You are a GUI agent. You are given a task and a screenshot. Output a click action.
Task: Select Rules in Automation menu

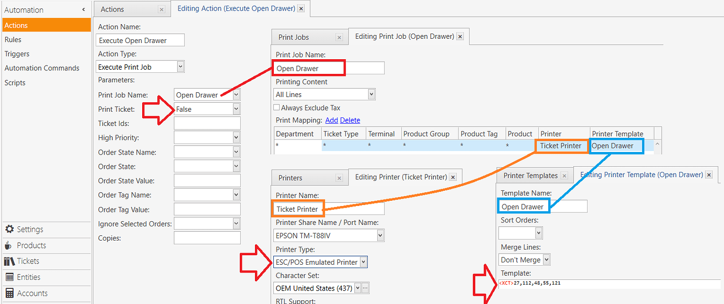coord(13,40)
